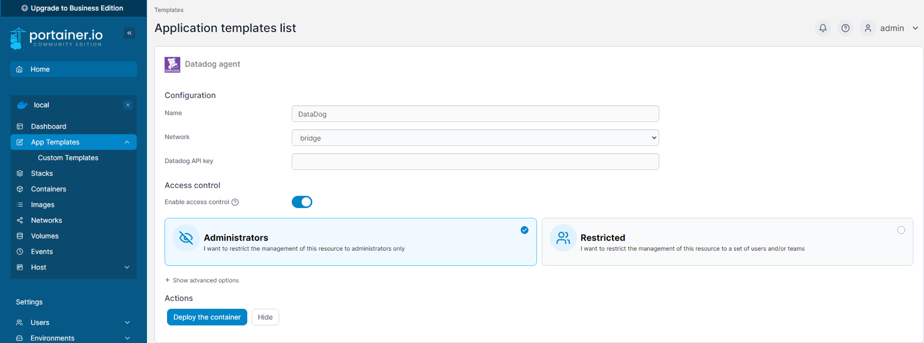Viewport: 924px width, 343px height.
Task: Open notifications bell icon
Action: point(823,28)
